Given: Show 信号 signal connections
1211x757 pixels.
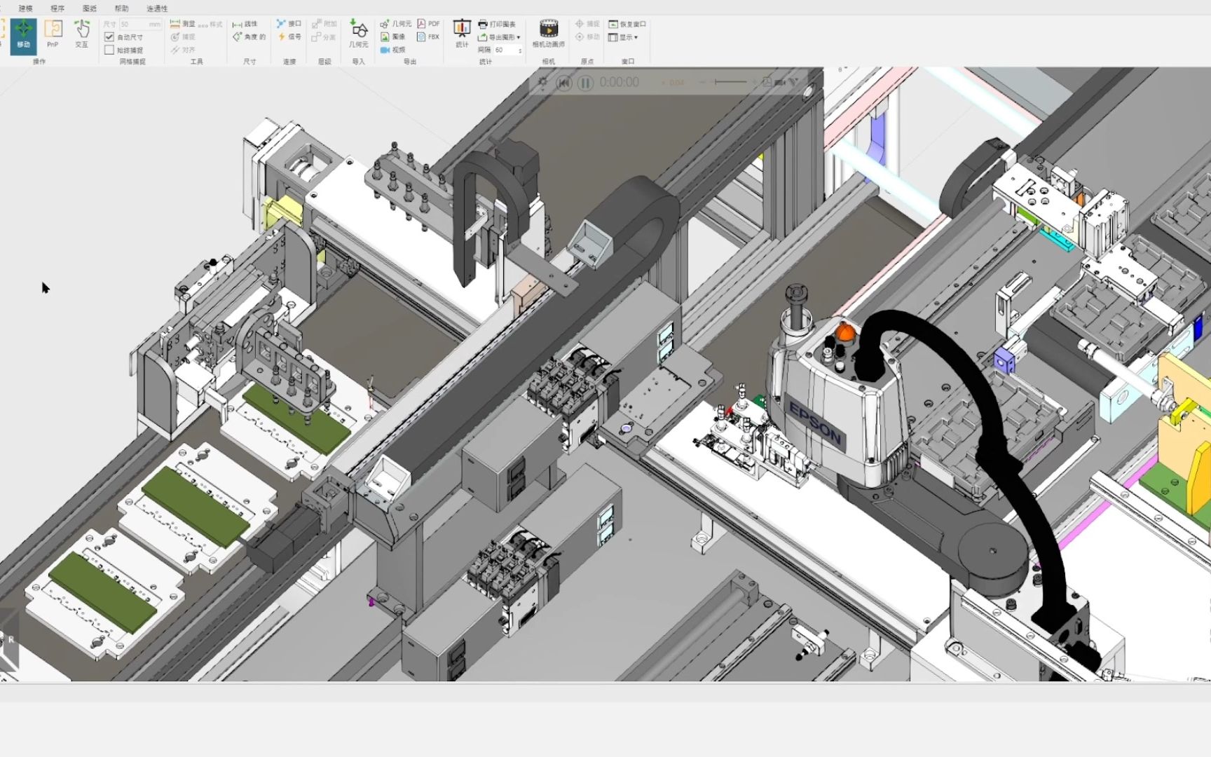Looking at the screenshot, I should pos(289,37).
